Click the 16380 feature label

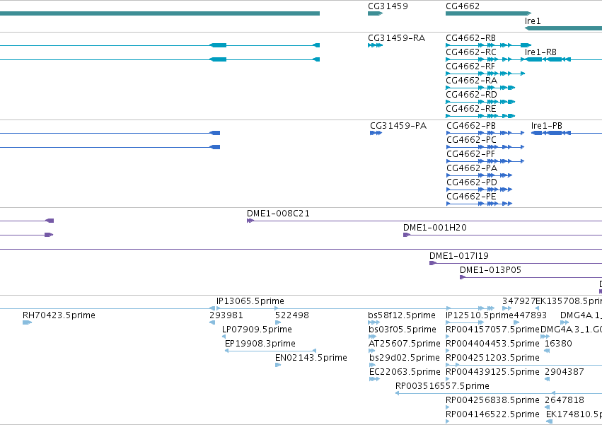click(558, 344)
